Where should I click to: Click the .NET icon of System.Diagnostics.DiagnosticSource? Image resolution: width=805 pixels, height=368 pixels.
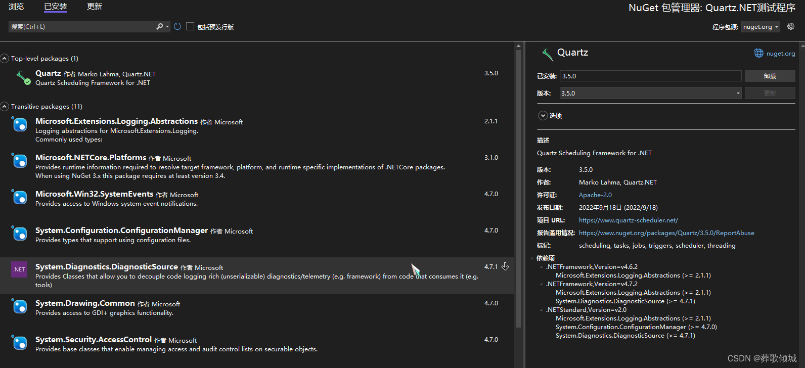(19, 269)
